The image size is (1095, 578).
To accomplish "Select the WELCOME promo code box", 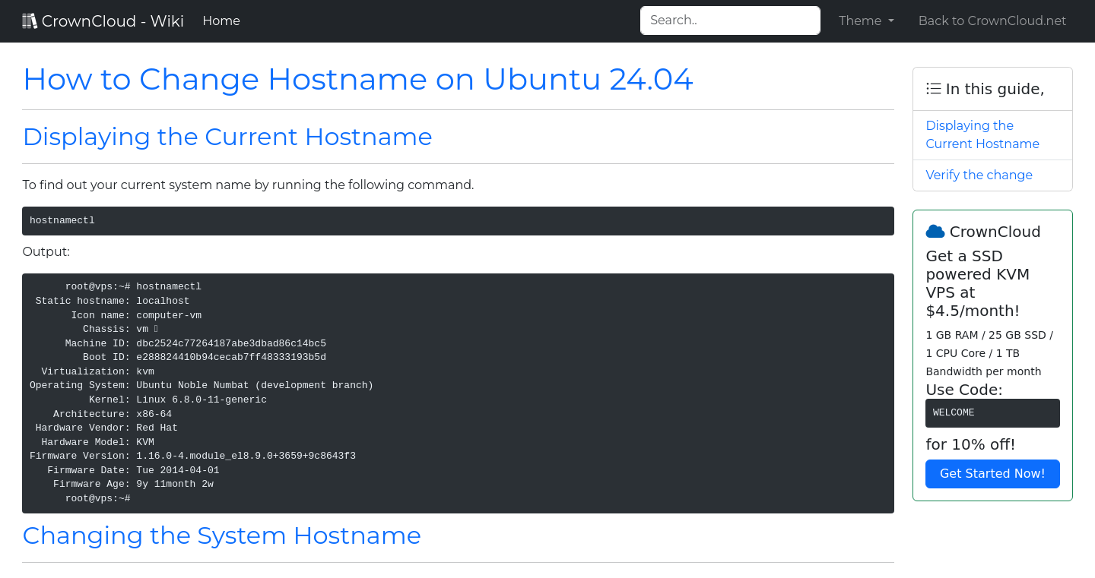I will tap(992, 412).
